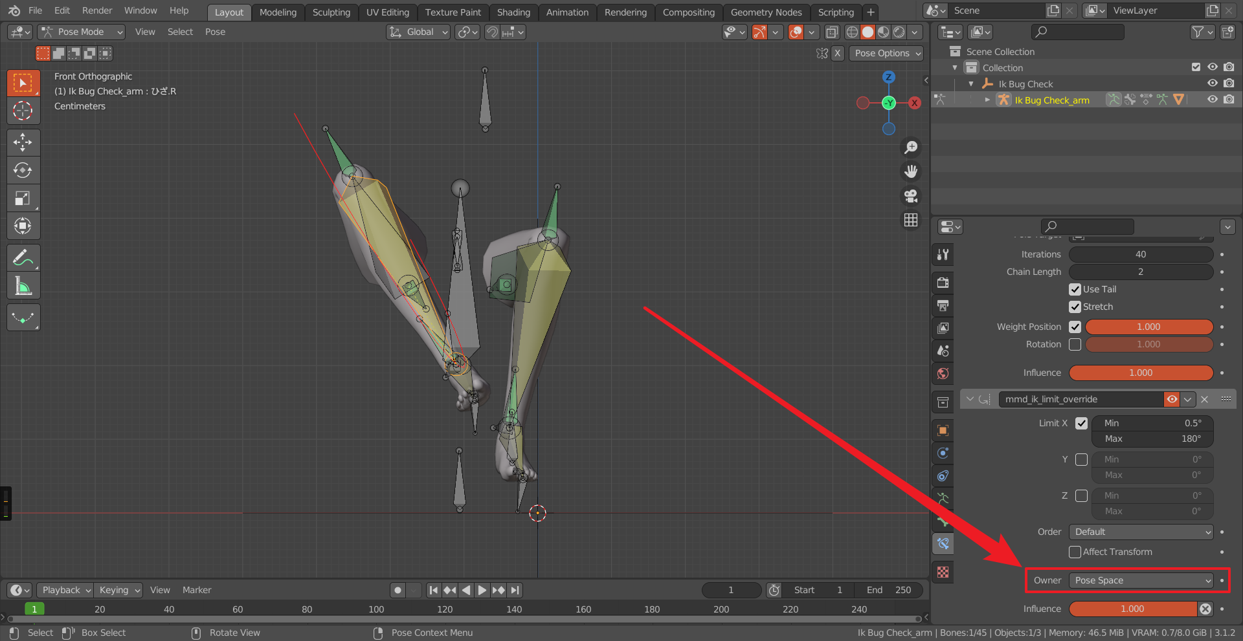This screenshot has height=641, width=1243.
Task: Uncheck the Use Tail option
Action: [1075, 289]
